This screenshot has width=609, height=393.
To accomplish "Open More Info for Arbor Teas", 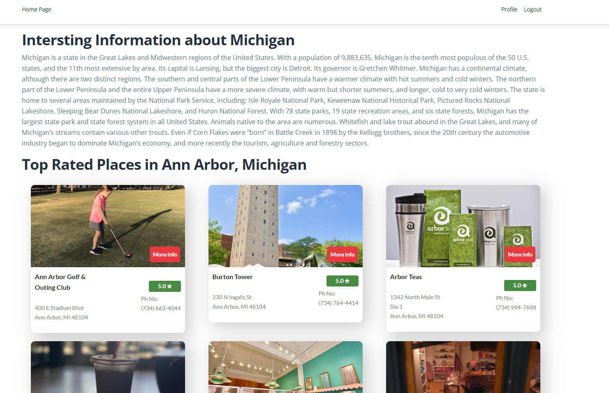I will (520, 254).
